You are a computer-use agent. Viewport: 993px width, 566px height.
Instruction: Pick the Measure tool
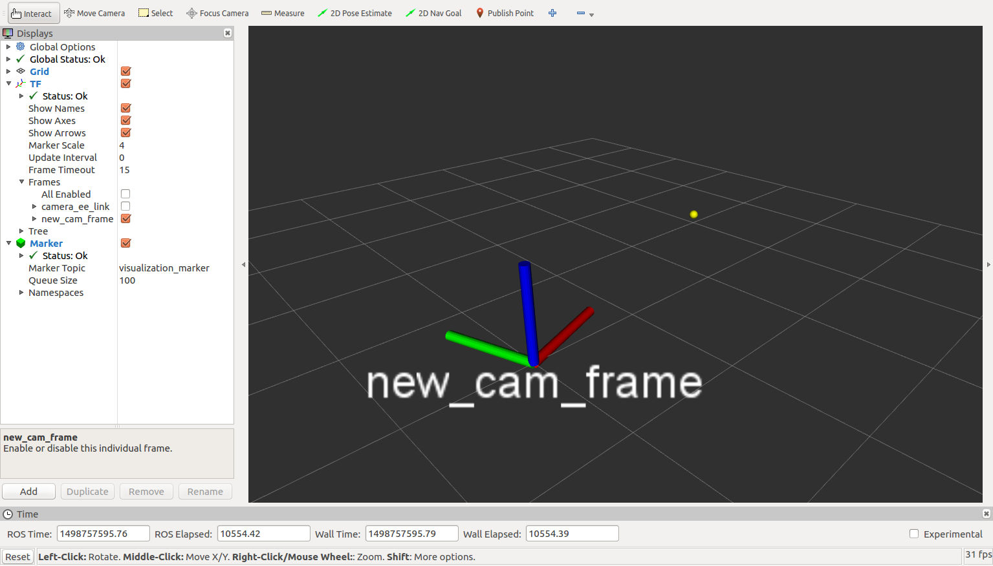[x=283, y=14]
